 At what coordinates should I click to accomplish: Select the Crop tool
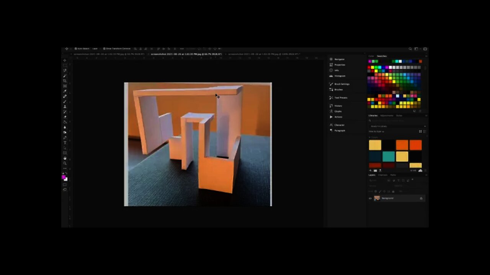click(65, 81)
